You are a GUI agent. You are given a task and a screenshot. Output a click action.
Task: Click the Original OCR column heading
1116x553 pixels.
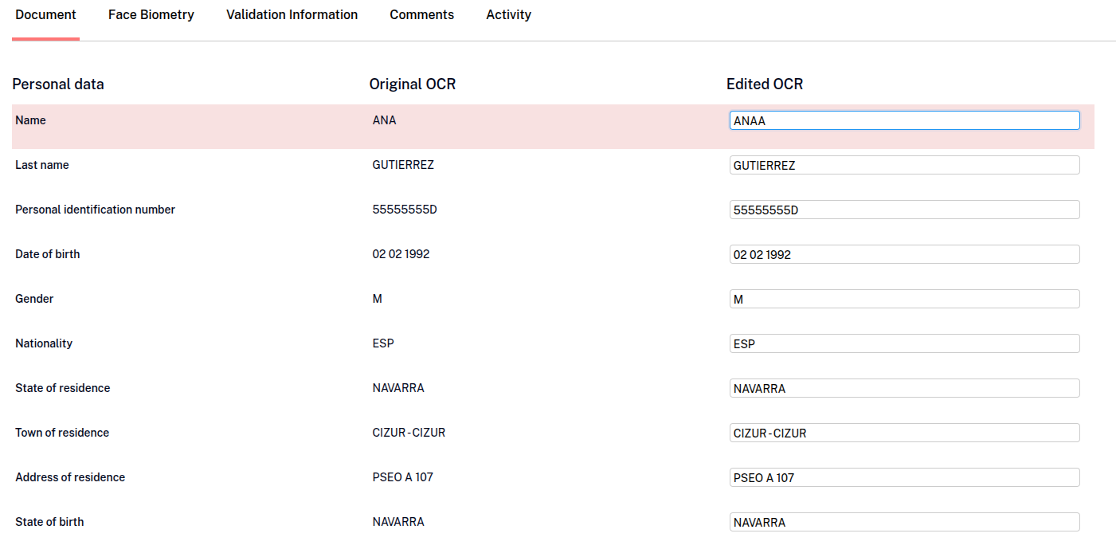pos(413,84)
